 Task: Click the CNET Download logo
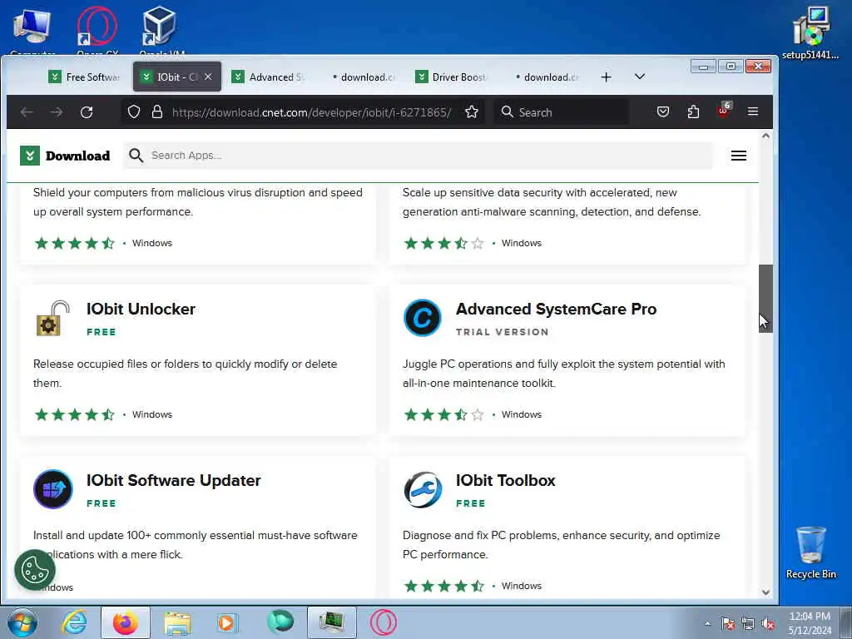65,156
